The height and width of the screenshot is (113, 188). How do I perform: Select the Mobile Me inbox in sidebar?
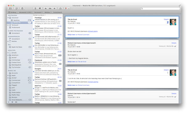(17, 23)
